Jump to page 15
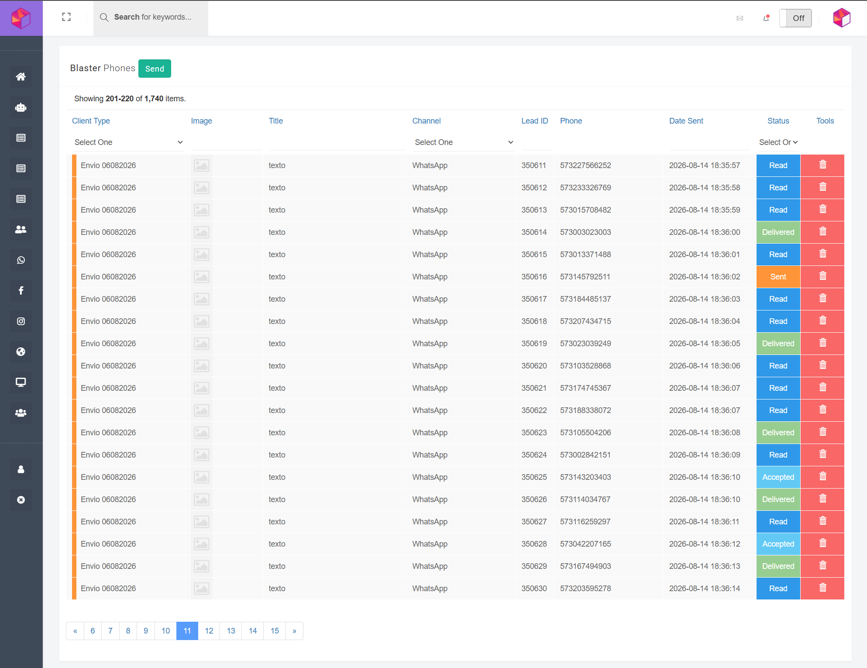This screenshot has width=867, height=668. coord(275,631)
